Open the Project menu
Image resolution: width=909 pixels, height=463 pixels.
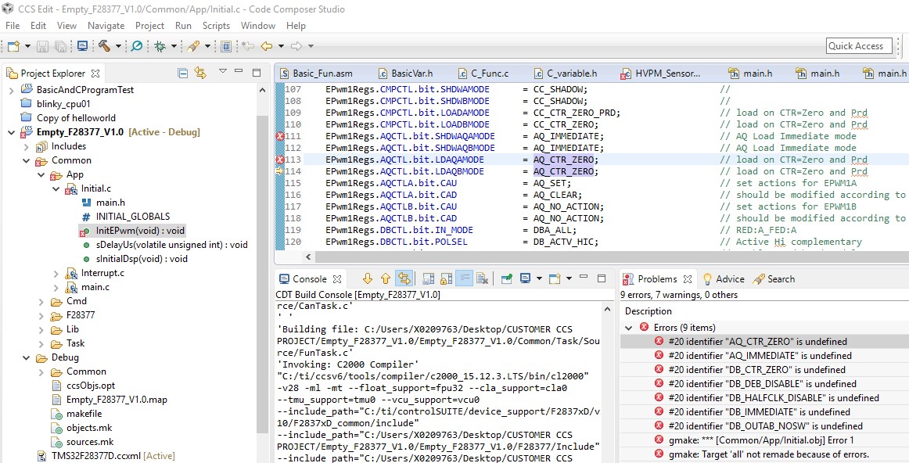pyautogui.click(x=149, y=26)
